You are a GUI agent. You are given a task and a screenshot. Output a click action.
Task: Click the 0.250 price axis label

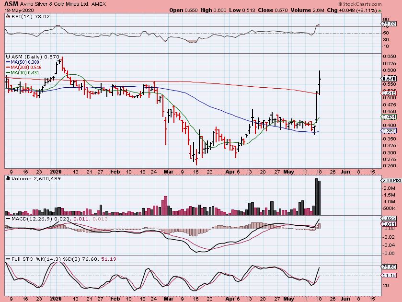coord(390,166)
